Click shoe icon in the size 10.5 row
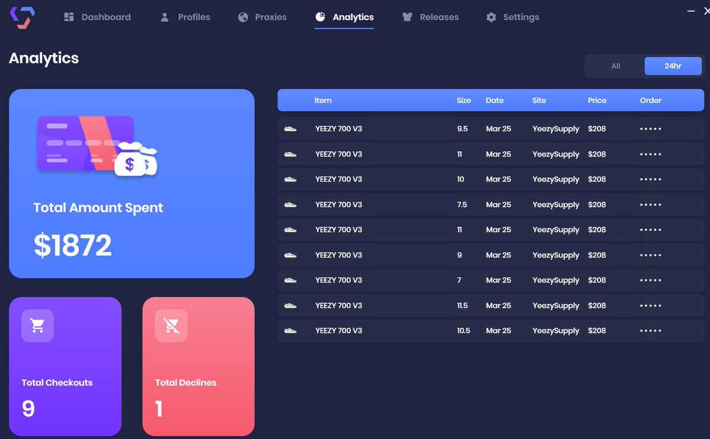Viewport: 710px width, 439px height. [x=290, y=331]
